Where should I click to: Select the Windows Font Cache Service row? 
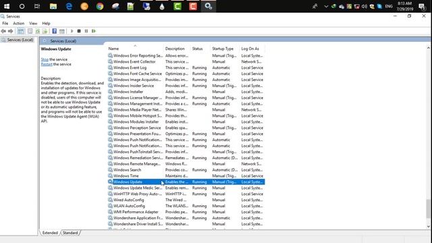(186, 74)
